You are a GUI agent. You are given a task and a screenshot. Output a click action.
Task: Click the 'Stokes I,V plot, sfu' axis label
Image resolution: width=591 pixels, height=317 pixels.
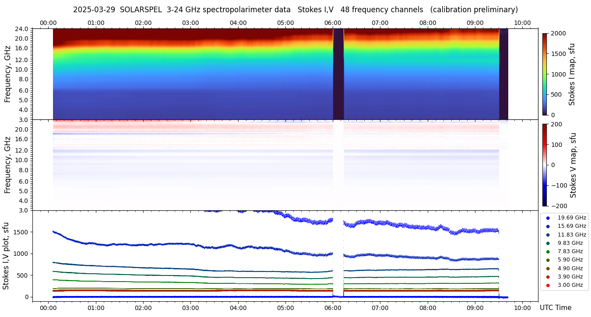click(x=6, y=256)
